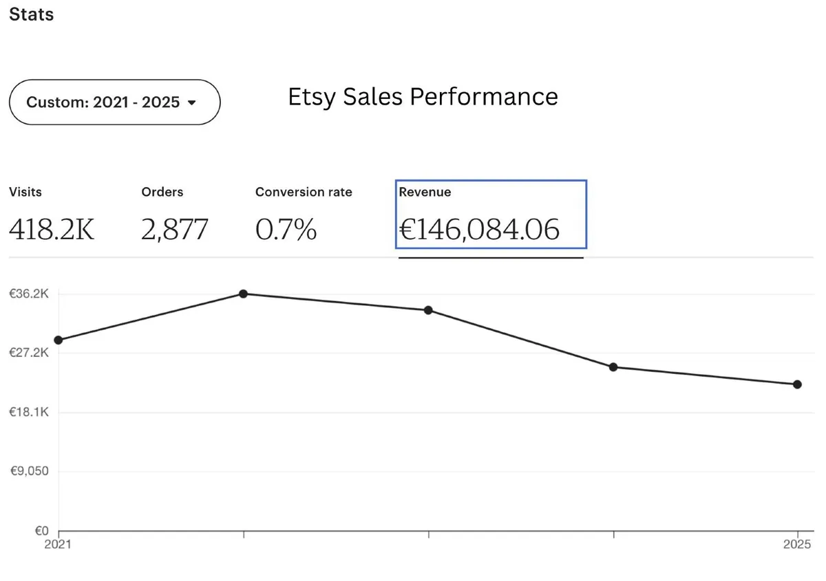Click the Etsy Sales Performance title
The height and width of the screenshot is (581, 826).
point(423,97)
